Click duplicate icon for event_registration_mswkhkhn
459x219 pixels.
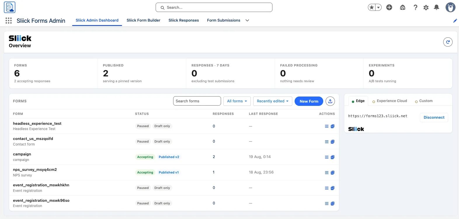[332, 188]
